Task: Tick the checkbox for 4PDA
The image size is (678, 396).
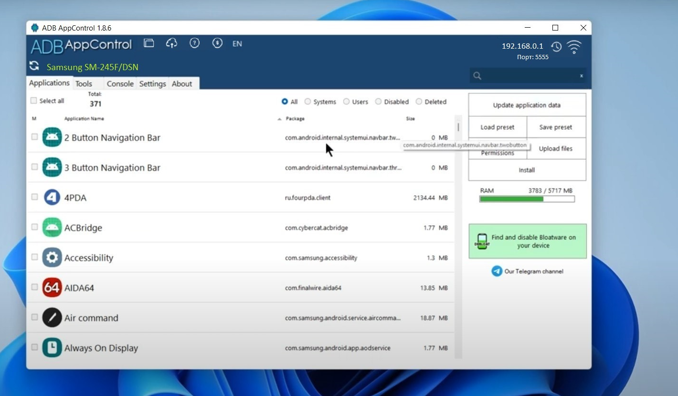Action: [x=34, y=197]
